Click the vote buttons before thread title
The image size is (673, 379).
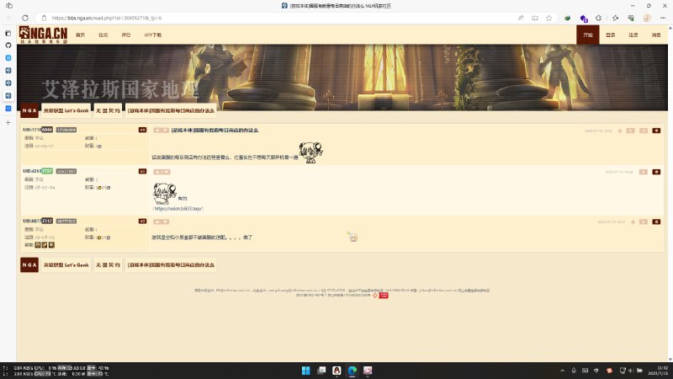pos(161,131)
